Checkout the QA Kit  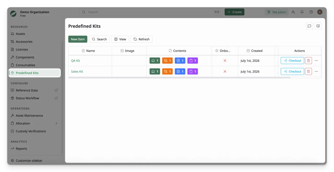[x=292, y=61]
